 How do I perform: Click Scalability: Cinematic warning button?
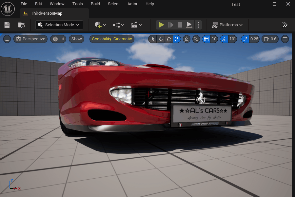[112, 39]
